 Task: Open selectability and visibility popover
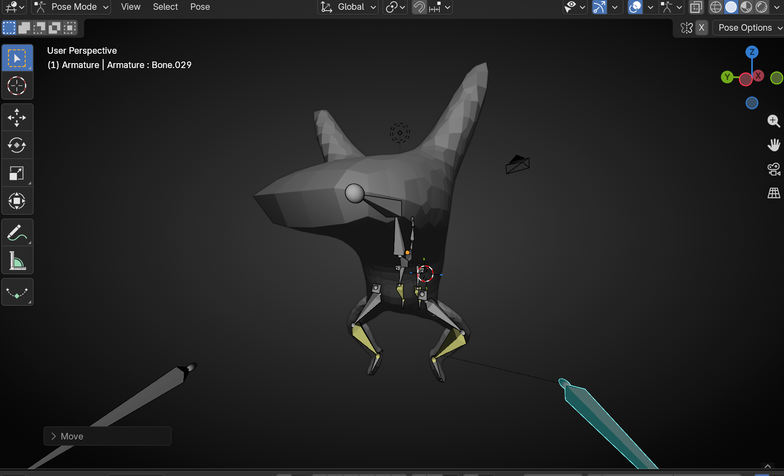pyautogui.click(x=575, y=7)
